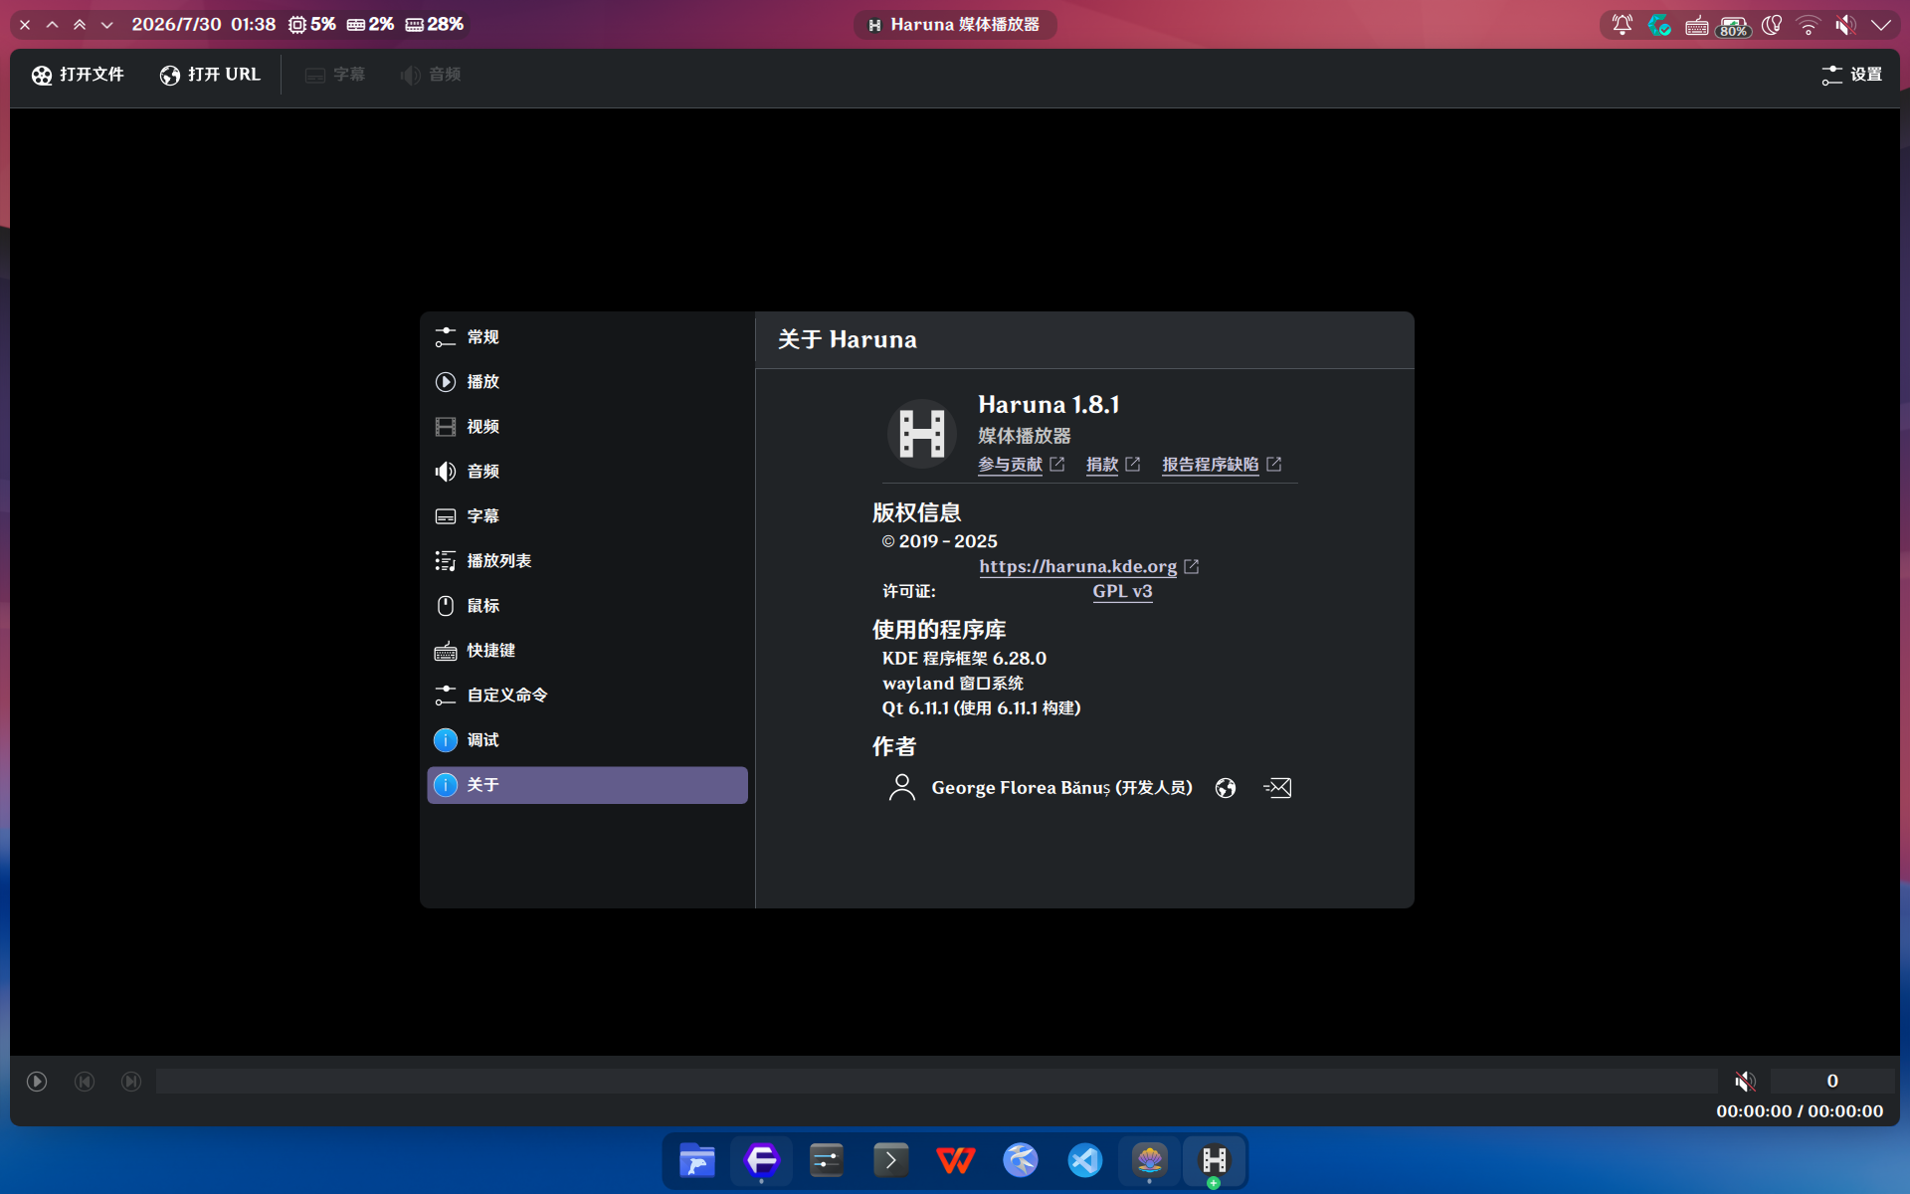Open the notifications bell in system tray
1910x1194 pixels.
coord(1623,25)
